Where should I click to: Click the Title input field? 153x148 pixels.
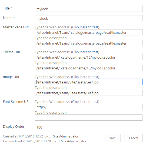point(89,9)
